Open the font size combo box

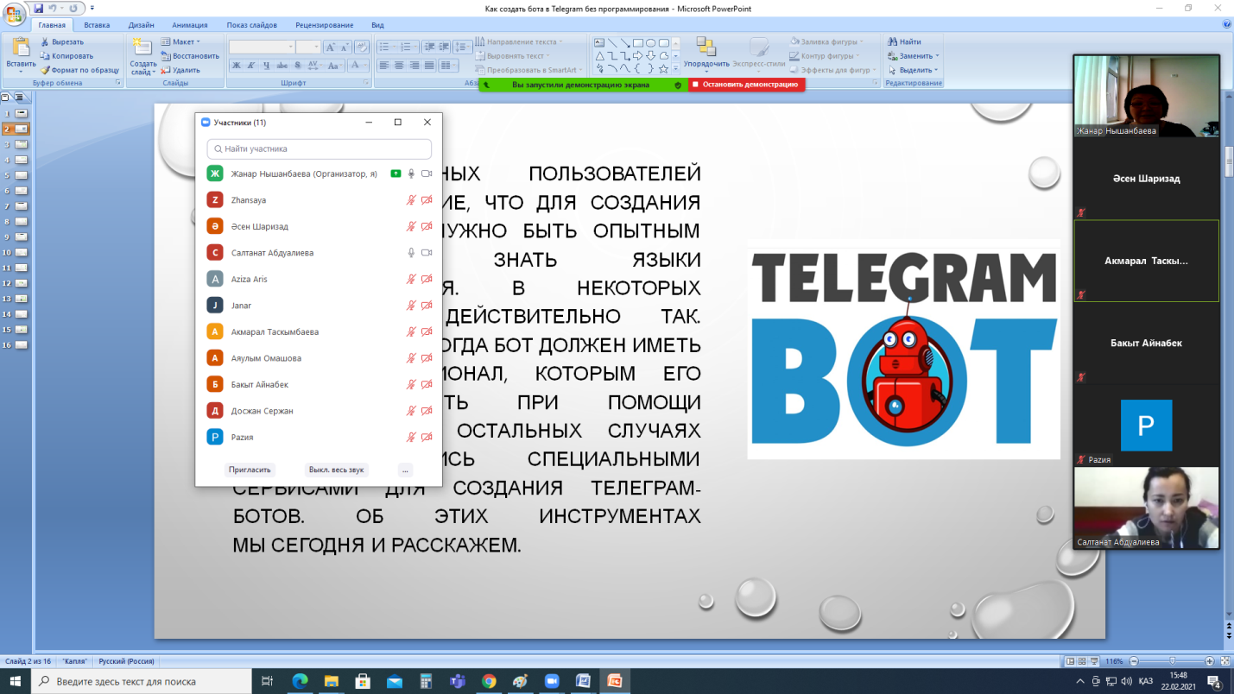[x=308, y=47]
